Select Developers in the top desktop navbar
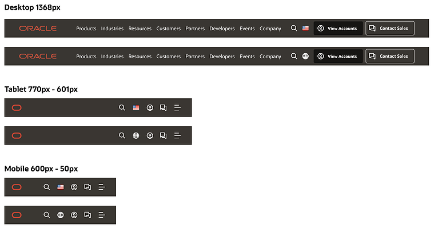Viewport: 434px width, 228px height. coord(222,29)
